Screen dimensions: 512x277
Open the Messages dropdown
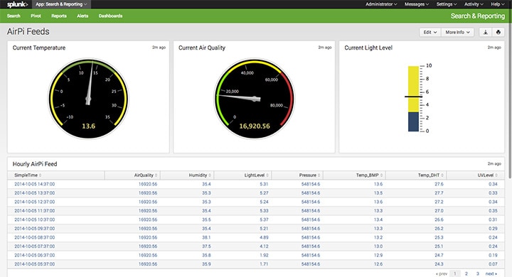416,4
